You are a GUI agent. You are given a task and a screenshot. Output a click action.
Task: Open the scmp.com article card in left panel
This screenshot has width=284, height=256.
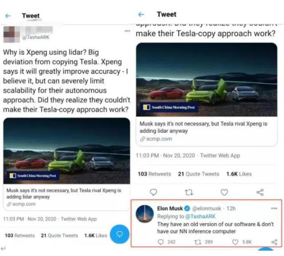66,164
